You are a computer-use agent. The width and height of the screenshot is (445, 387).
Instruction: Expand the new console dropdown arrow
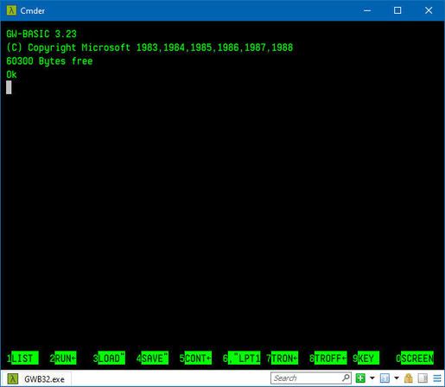(372, 378)
